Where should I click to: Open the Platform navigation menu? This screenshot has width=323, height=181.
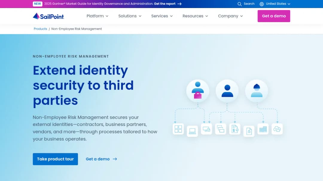tap(97, 16)
